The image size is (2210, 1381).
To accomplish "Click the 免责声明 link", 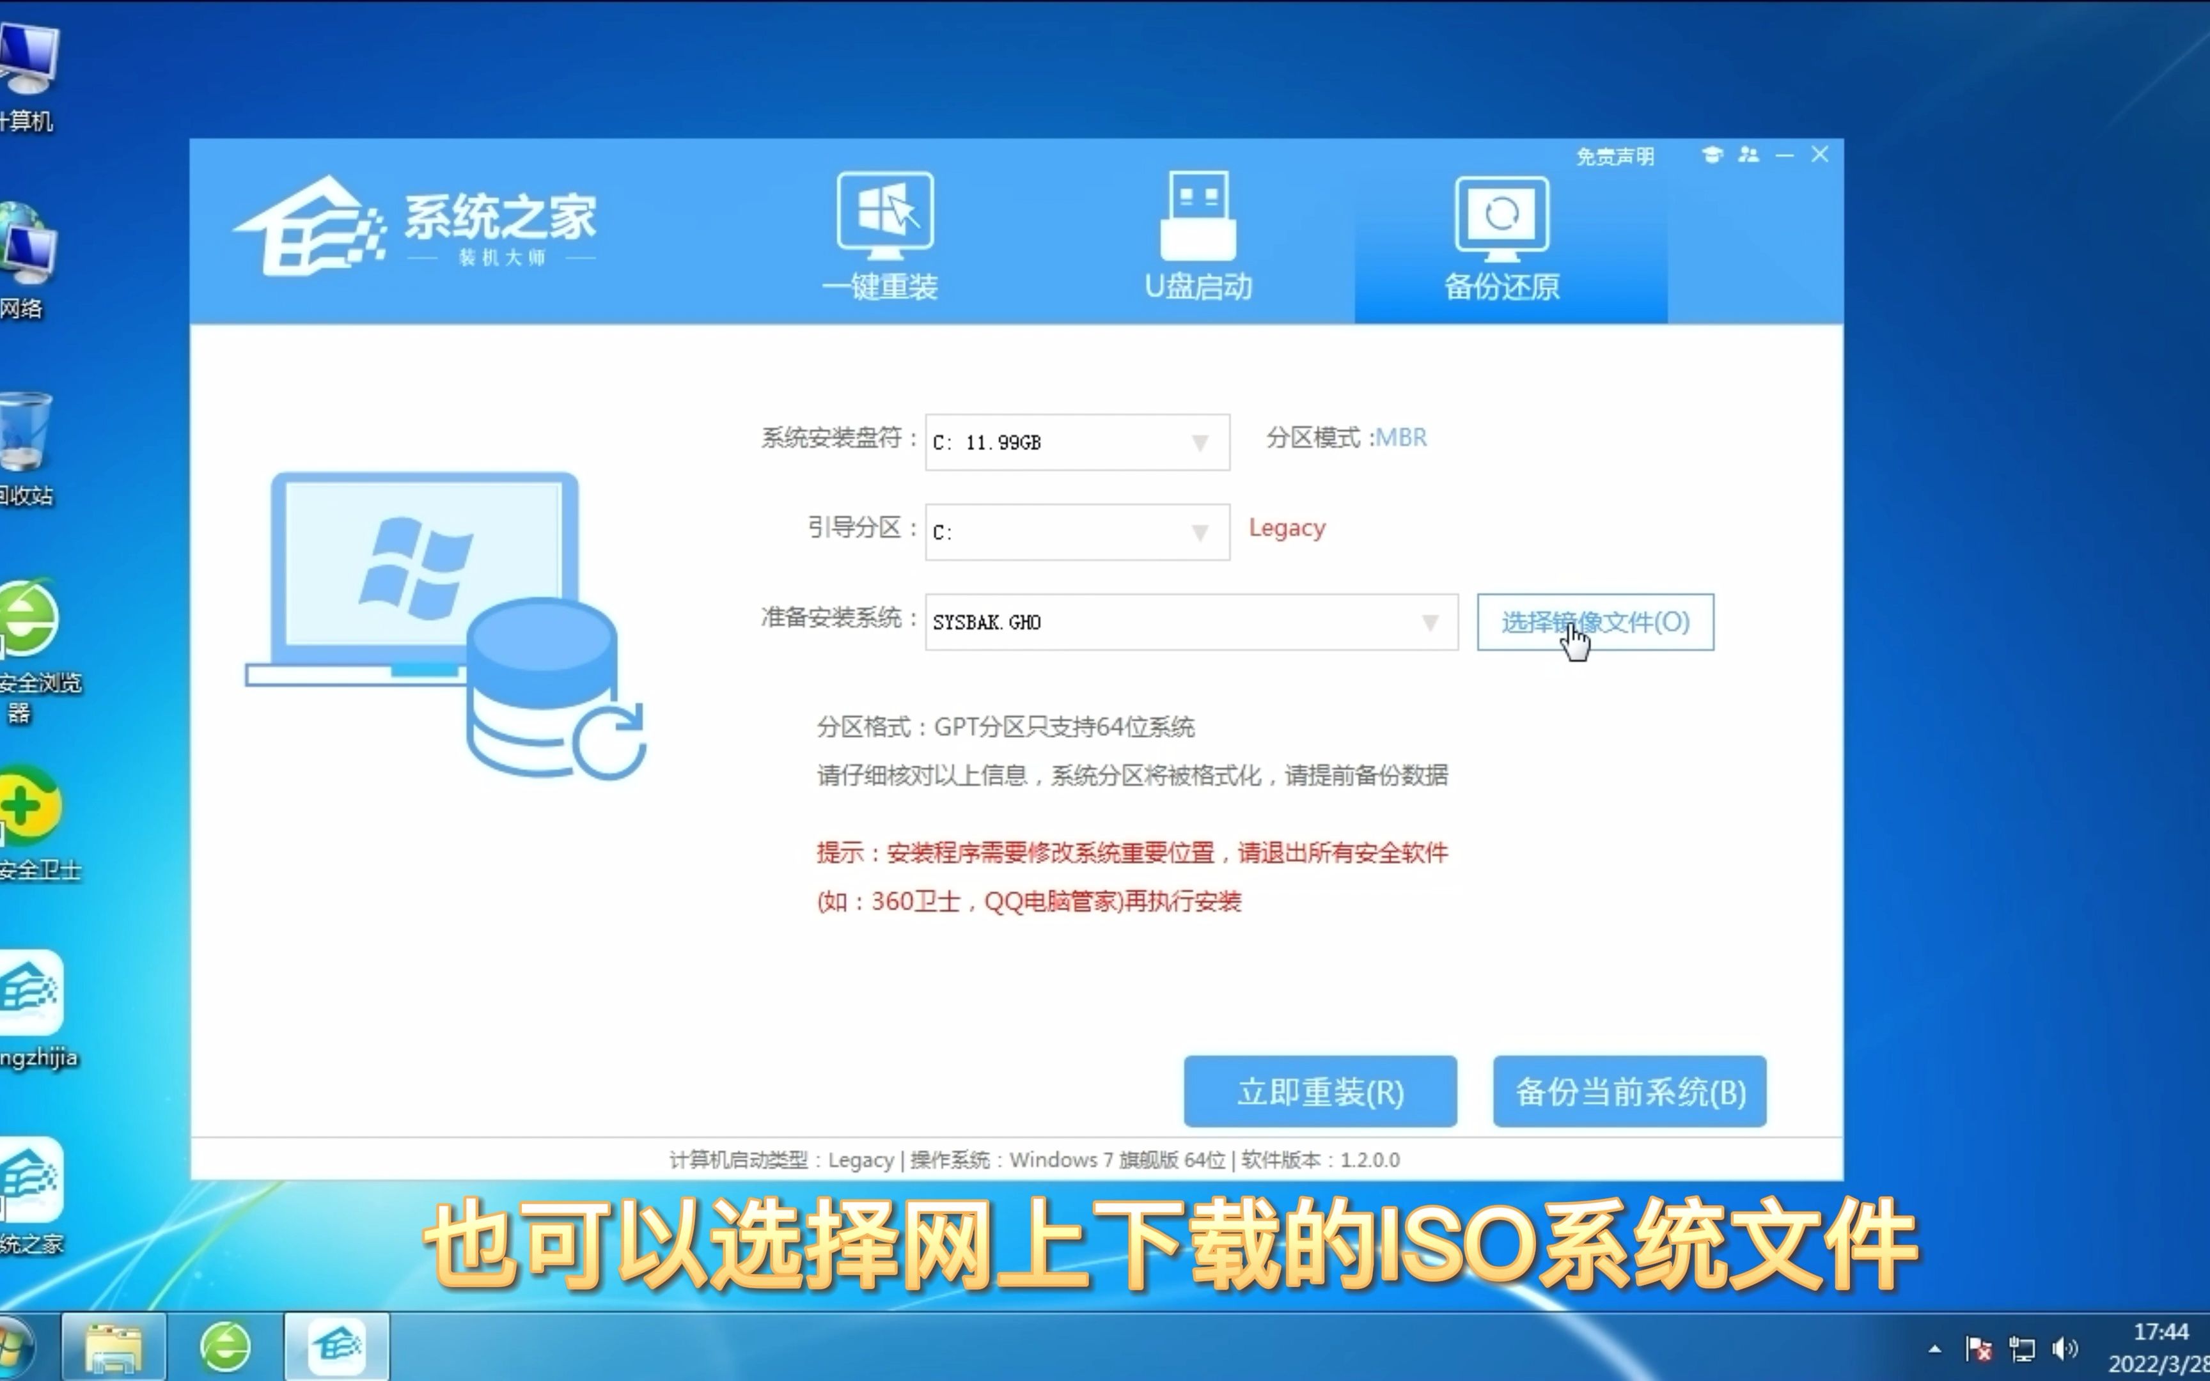I will tap(1615, 156).
